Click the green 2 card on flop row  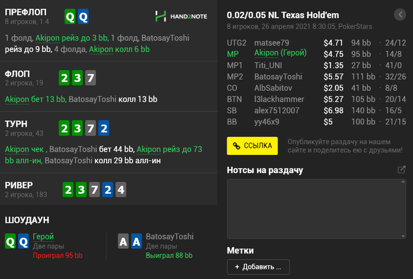coord(64,77)
